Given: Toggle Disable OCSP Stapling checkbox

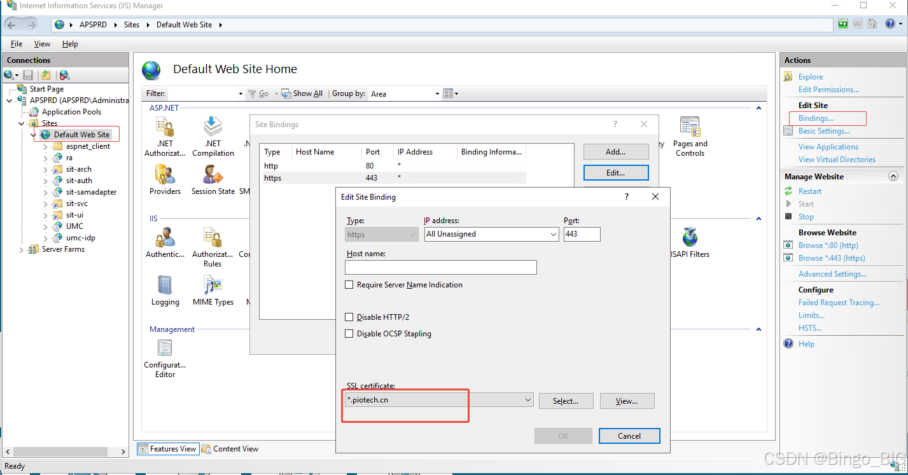Looking at the screenshot, I should pyautogui.click(x=349, y=334).
